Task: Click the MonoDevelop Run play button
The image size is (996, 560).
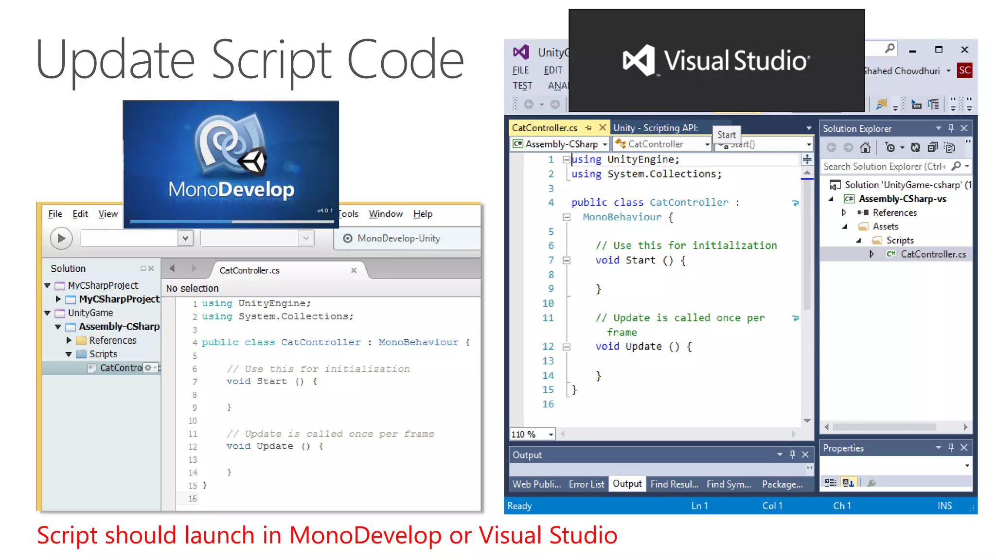Action: pyautogui.click(x=61, y=238)
